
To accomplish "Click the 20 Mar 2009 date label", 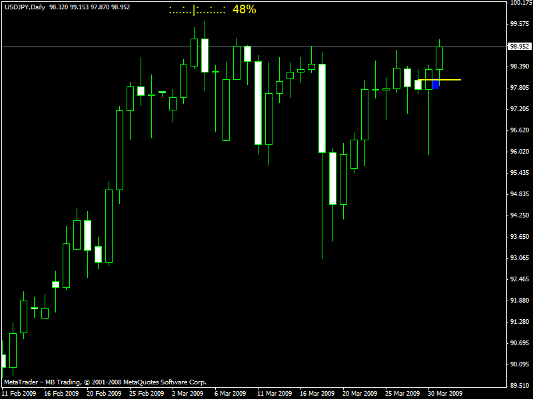I will (360, 394).
